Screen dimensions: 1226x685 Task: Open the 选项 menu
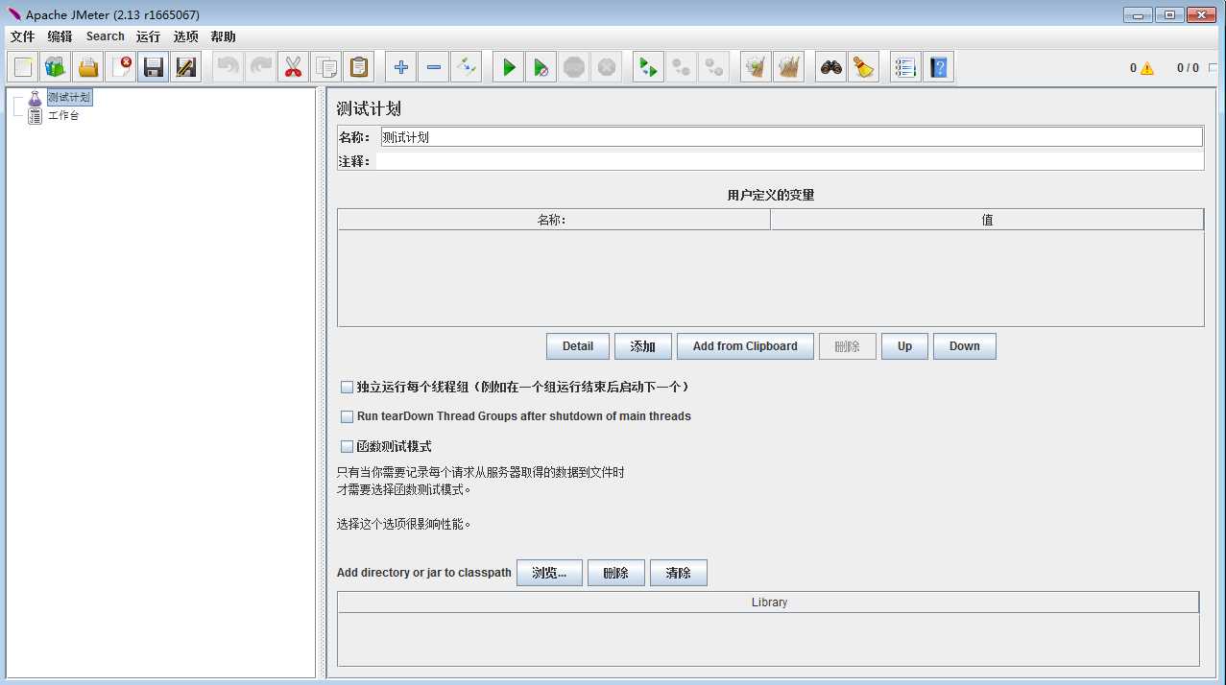tap(186, 36)
